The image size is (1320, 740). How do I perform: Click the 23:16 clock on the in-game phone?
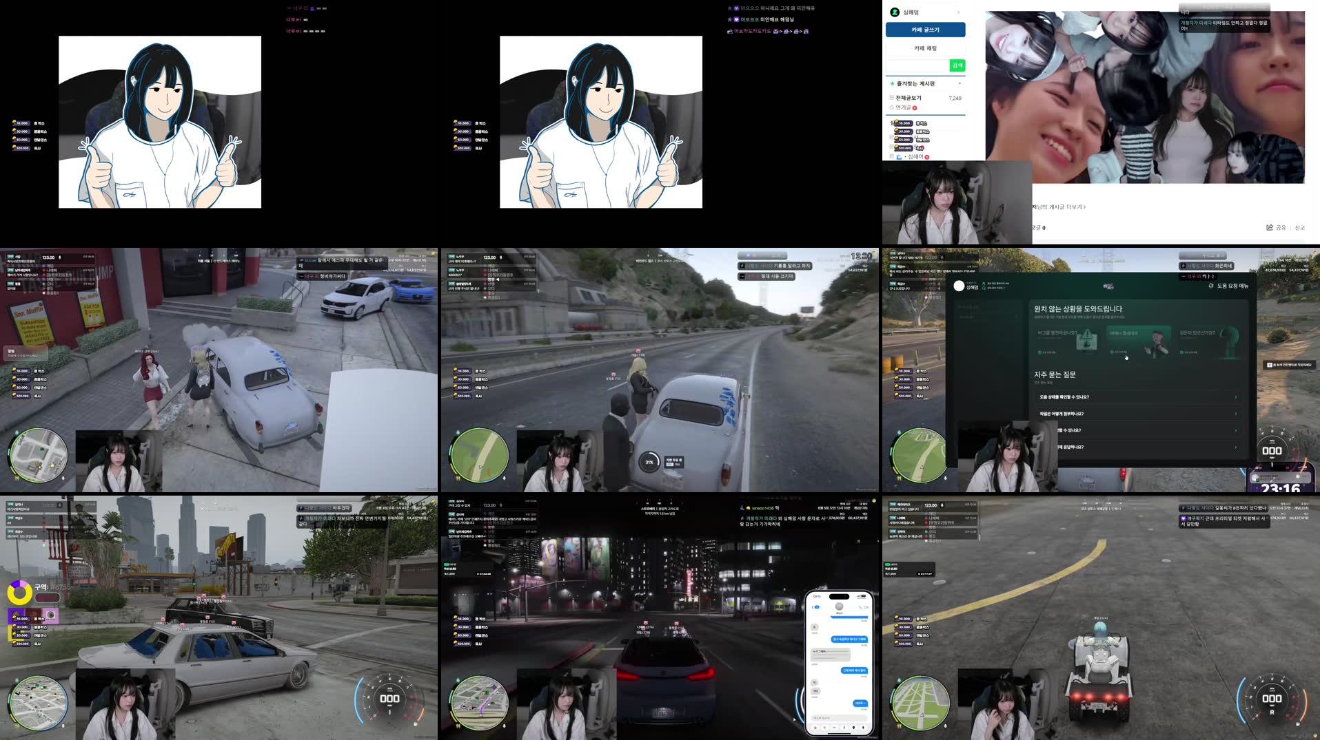point(1281,487)
